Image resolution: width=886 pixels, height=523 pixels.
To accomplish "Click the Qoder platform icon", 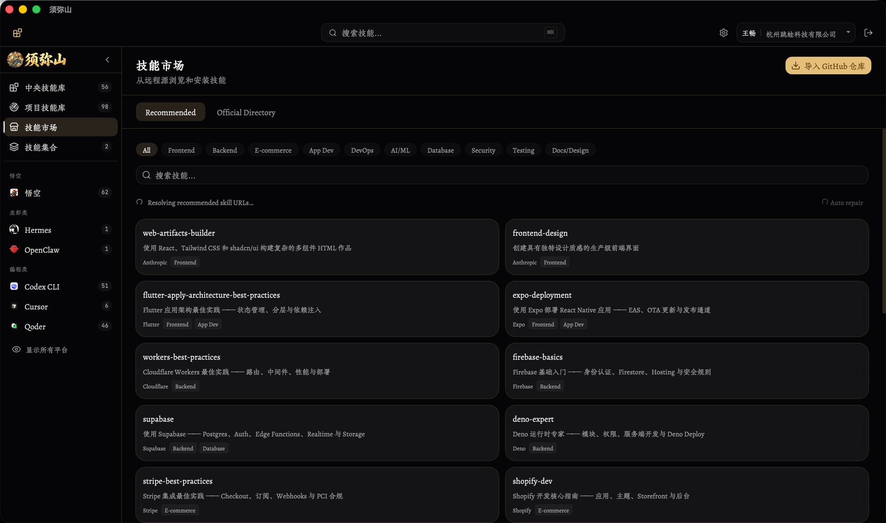I will (14, 326).
